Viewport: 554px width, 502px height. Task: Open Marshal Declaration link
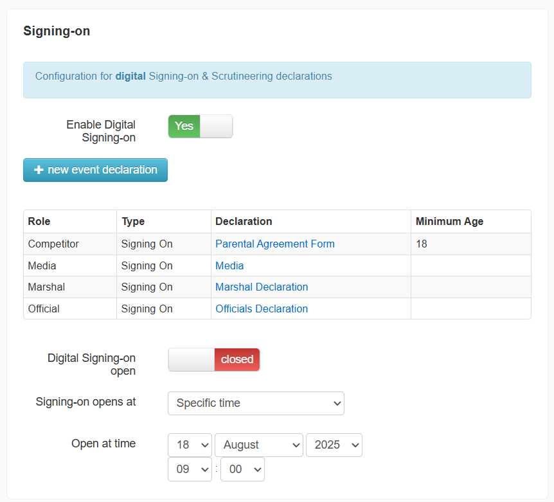pyautogui.click(x=262, y=287)
